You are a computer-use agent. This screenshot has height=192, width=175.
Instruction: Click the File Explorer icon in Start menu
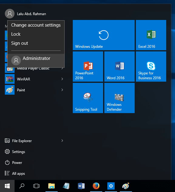[7, 141]
